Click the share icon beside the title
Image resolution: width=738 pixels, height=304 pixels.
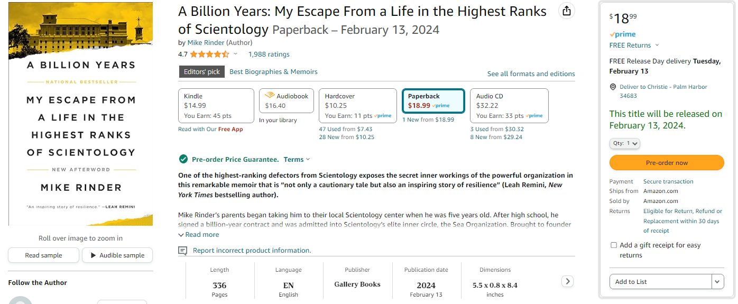[x=567, y=11]
